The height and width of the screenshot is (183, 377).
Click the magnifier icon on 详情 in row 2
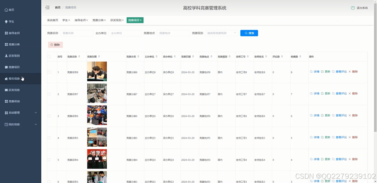311,93
